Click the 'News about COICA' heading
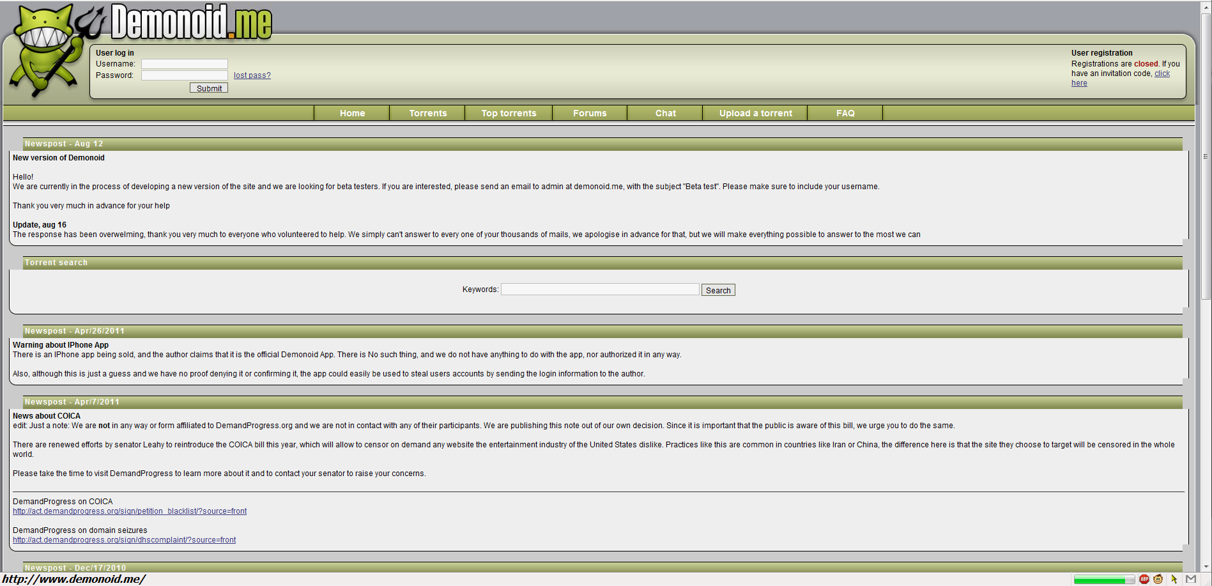Screen dimensions: 1212x586 47,416
